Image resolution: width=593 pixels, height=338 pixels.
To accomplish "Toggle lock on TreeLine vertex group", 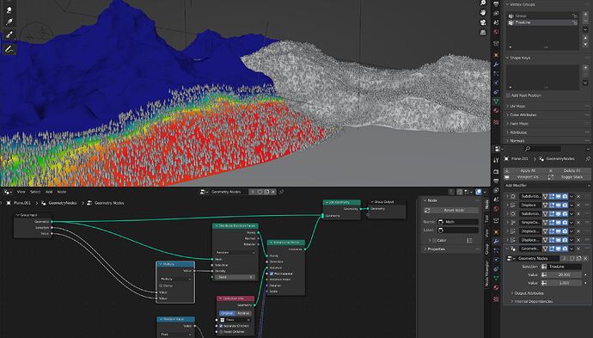I will pos(574,22).
